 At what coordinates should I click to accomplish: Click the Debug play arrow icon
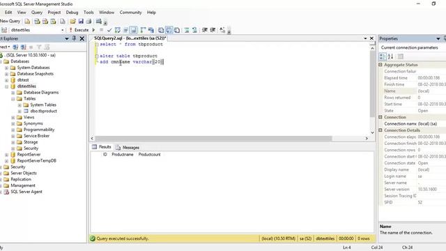93,30
